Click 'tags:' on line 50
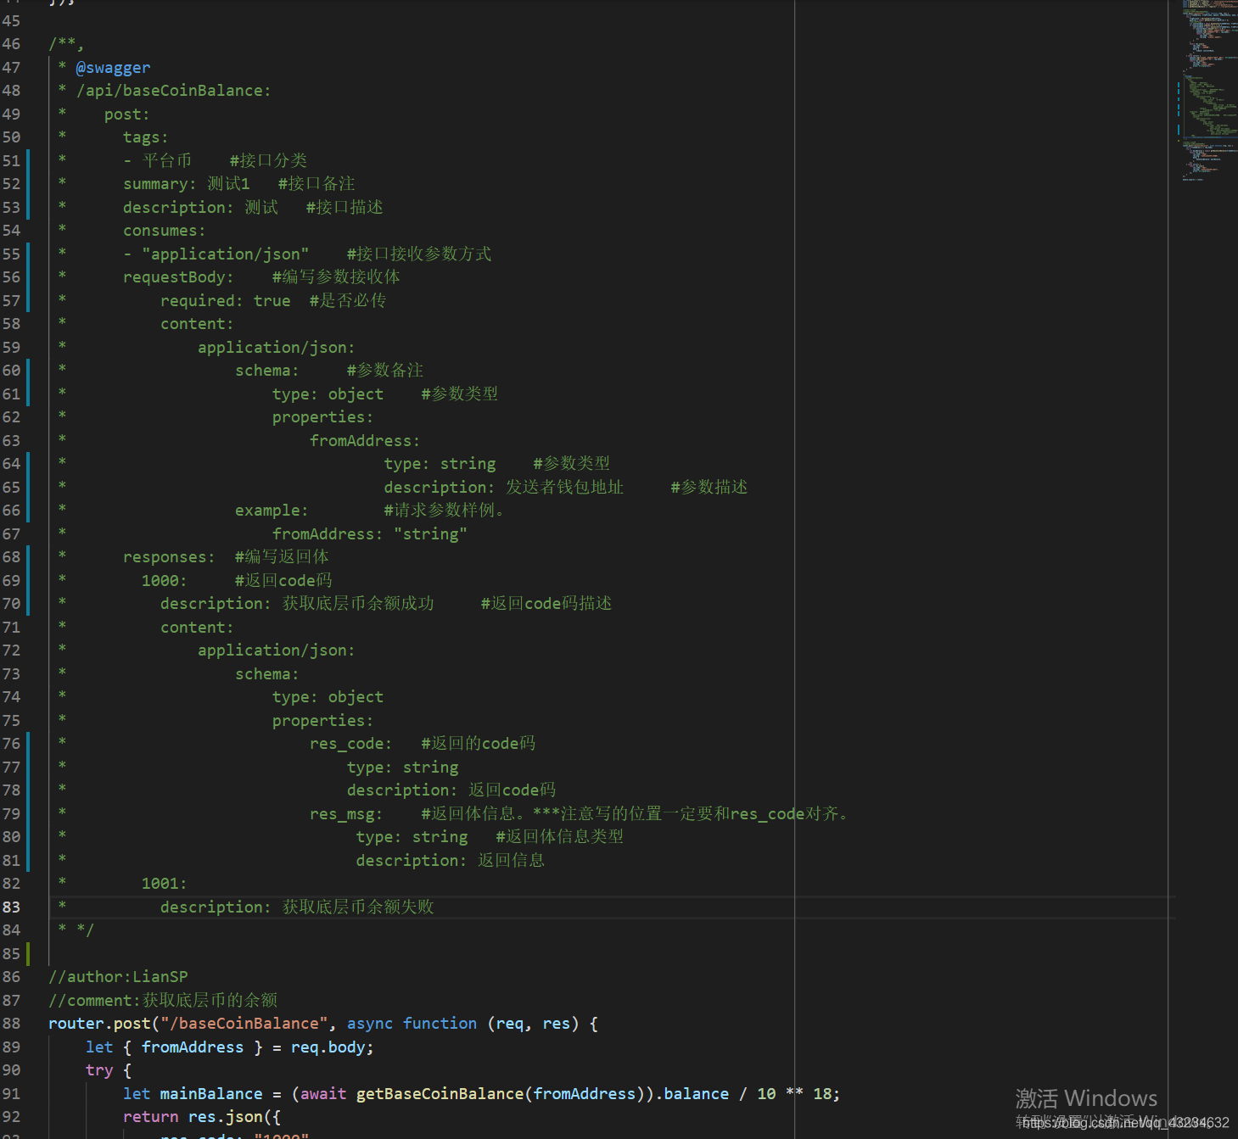The image size is (1238, 1139). tap(146, 137)
